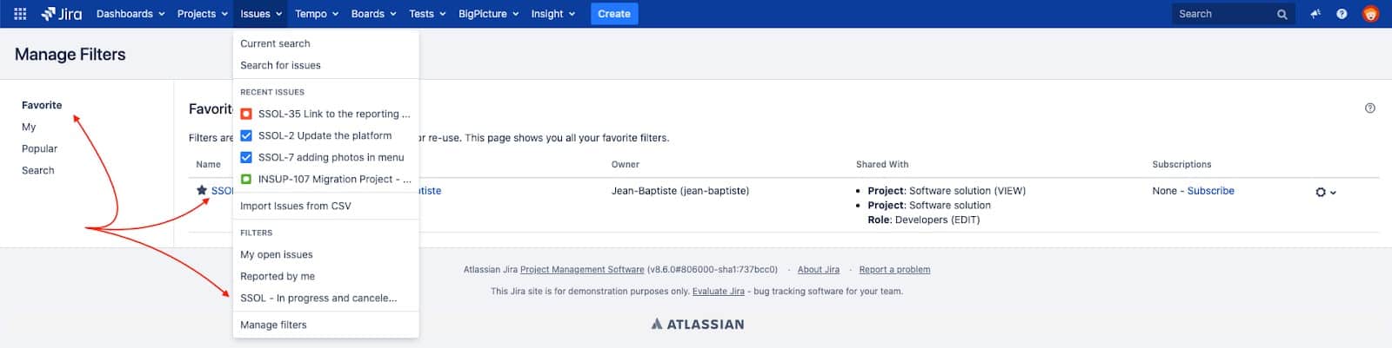Switch to Favorite filters tab
1392x348 pixels.
[42, 105]
